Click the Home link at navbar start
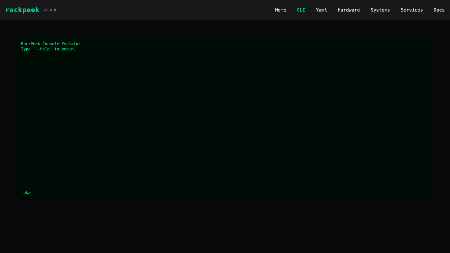 tap(280, 10)
